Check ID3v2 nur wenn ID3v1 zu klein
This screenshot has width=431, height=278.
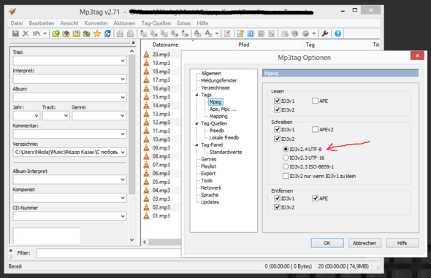pyautogui.click(x=286, y=176)
